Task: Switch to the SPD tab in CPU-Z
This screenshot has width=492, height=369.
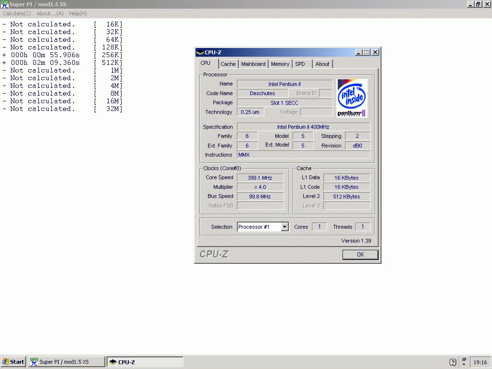Action: pos(300,64)
